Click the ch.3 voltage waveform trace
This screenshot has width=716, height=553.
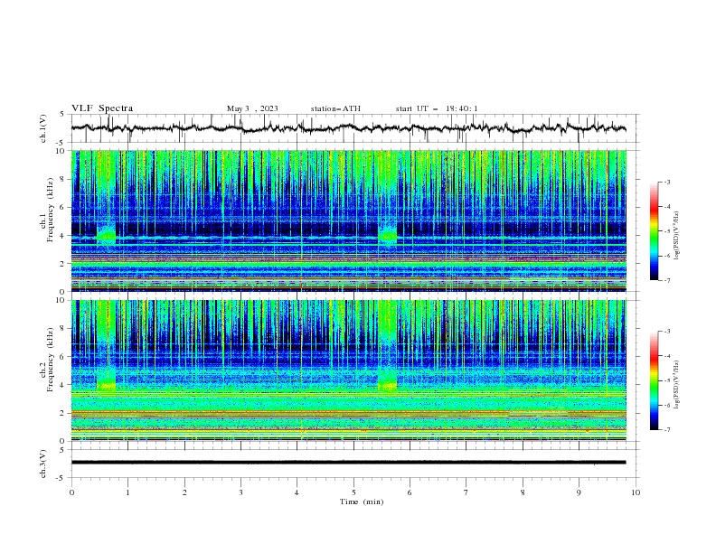point(349,463)
